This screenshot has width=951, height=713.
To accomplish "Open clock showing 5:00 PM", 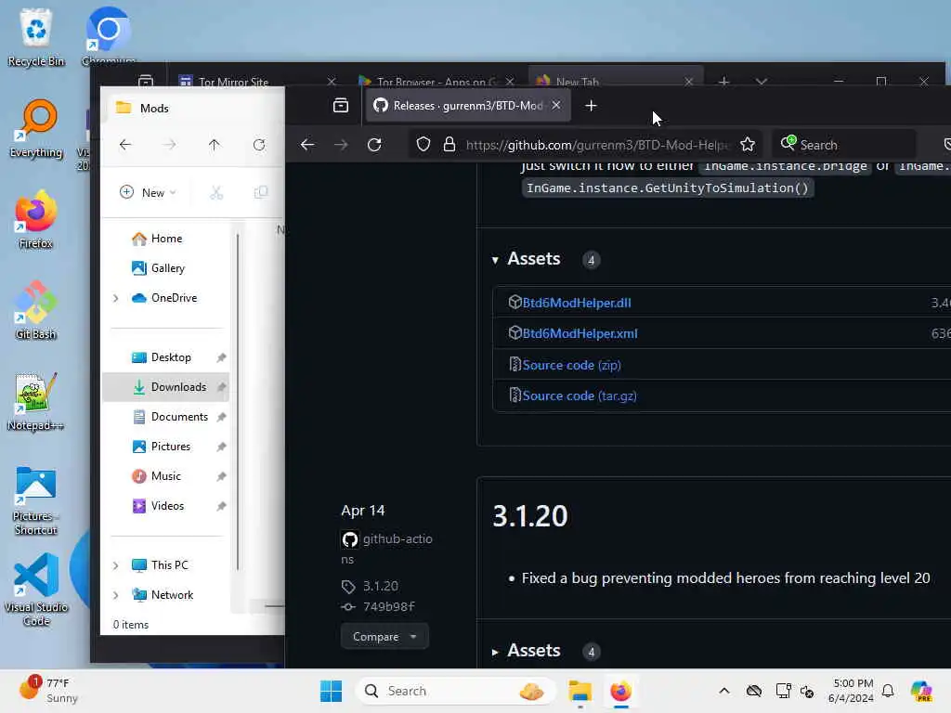I will click(x=852, y=691).
